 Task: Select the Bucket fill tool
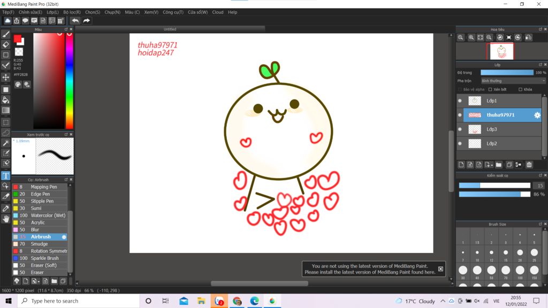(5, 100)
